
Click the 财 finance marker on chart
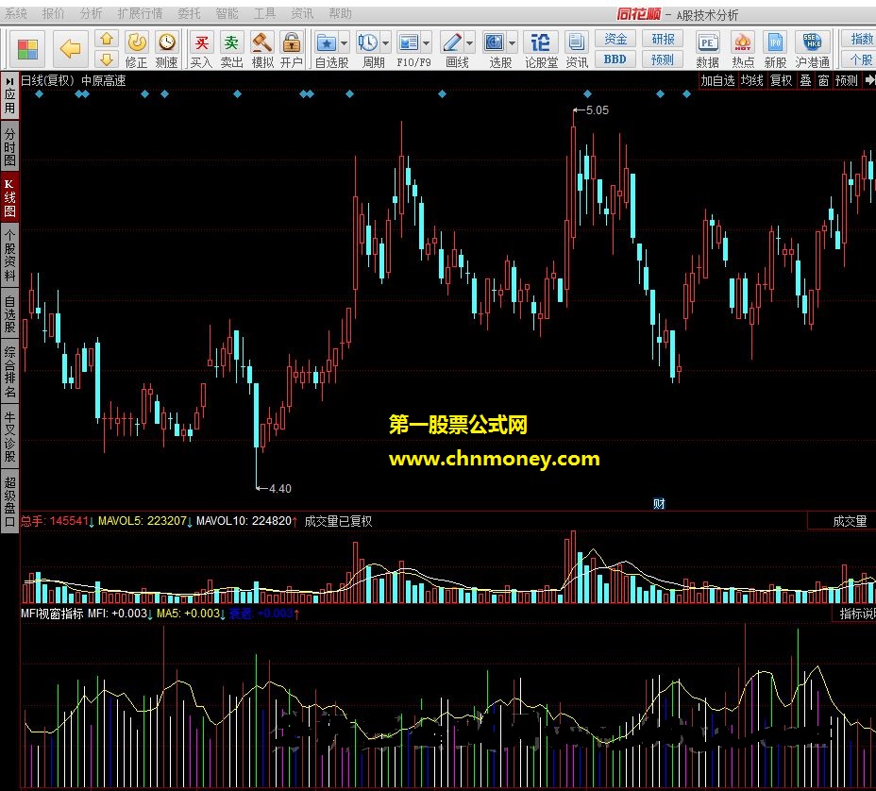(659, 504)
